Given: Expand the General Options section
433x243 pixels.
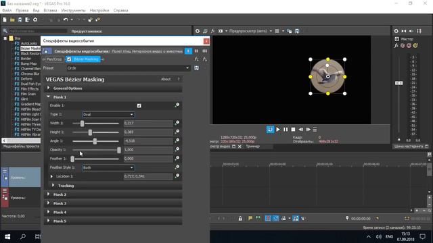Looking at the screenshot, I should pos(49,88).
